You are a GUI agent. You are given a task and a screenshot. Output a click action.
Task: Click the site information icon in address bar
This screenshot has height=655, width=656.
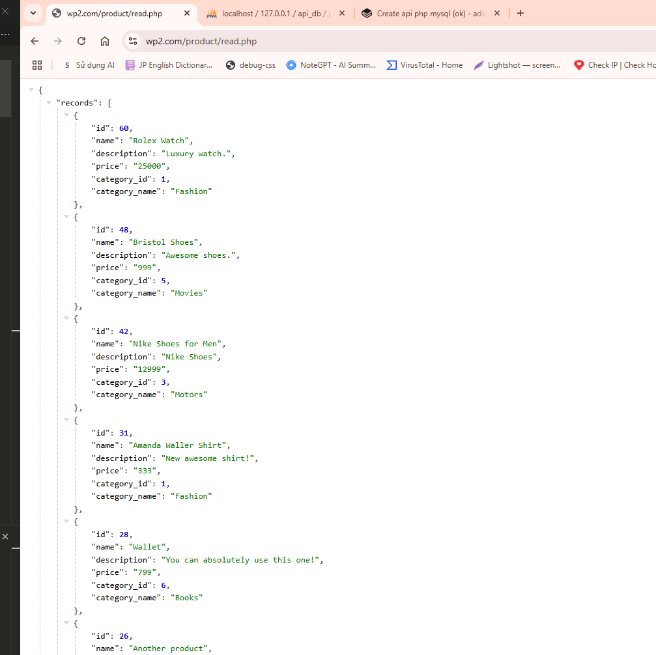tap(133, 41)
